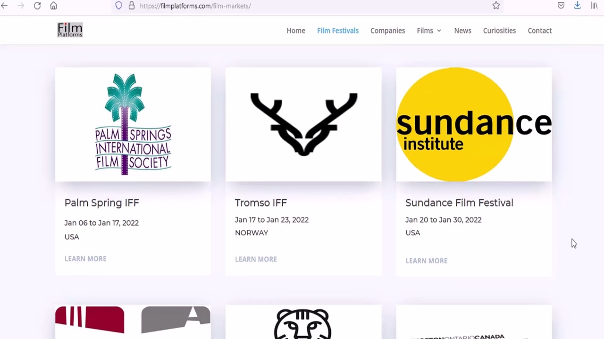Viewport: 604px width, 339px height.
Task: Open the Palm Springs International Film Society logo
Action: [x=133, y=124]
